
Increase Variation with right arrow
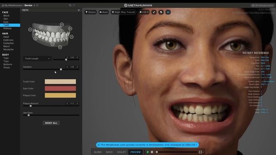pyautogui.click(x=77, y=67)
